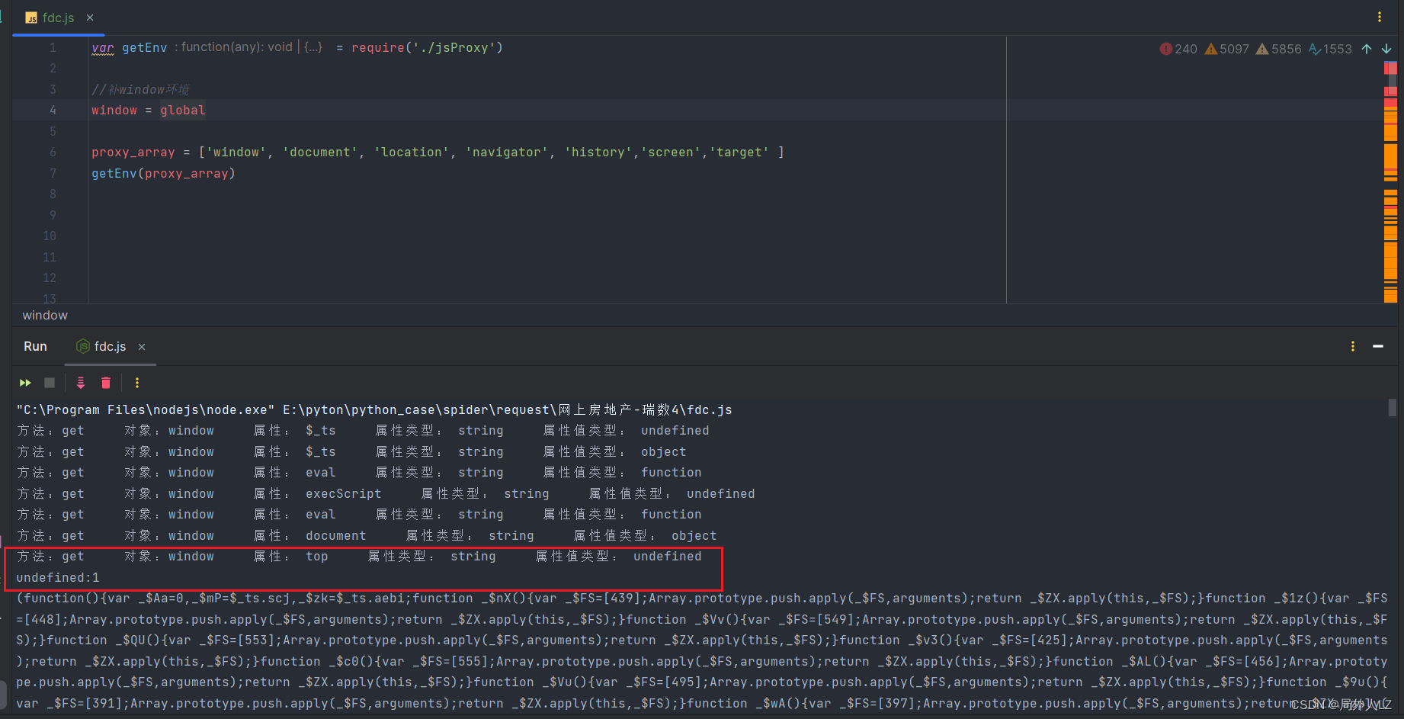
Task: Rerun fdc.js with the rerun icon
Action: 25,383
